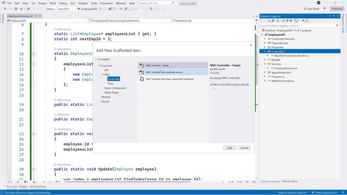The height and width of the screenshot is (195, 347).
Task: Select the Identity category in dialog
Action: (x=106, y=97)
